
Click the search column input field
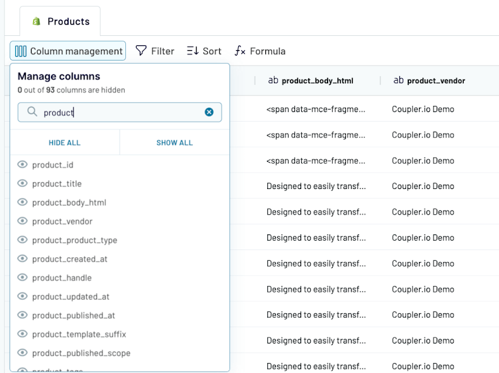(x=120, y=112)
